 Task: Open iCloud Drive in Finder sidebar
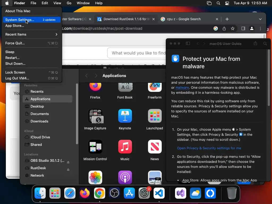(x=47, y=137)
